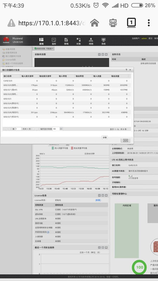Close the 设备状态图 panel
Viewport: 158px width, 281px height.
(x=106, y=54)
